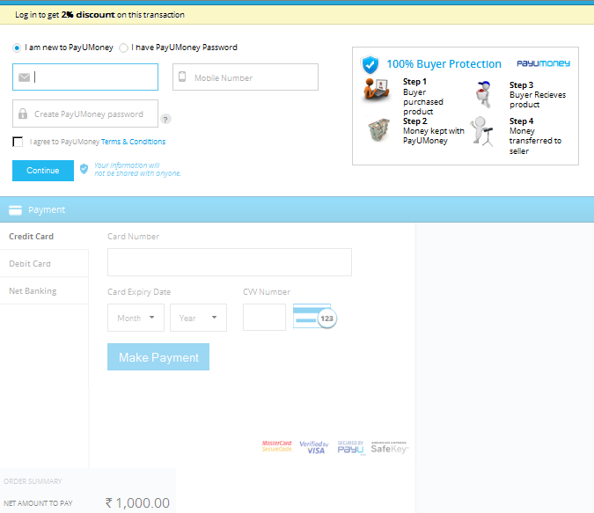This screenshot has height=513, width=594.
Task: Click the Buyer Protection shield checkmark icon
Action: 370,64
